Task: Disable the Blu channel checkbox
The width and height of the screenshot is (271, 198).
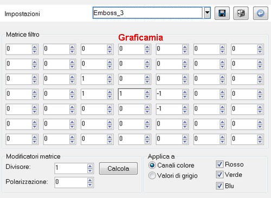Action: [220, 186]
